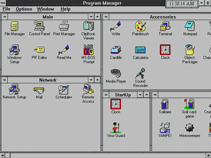
Task: Open StartUp window control-menu box
Action: click(106, 95)
